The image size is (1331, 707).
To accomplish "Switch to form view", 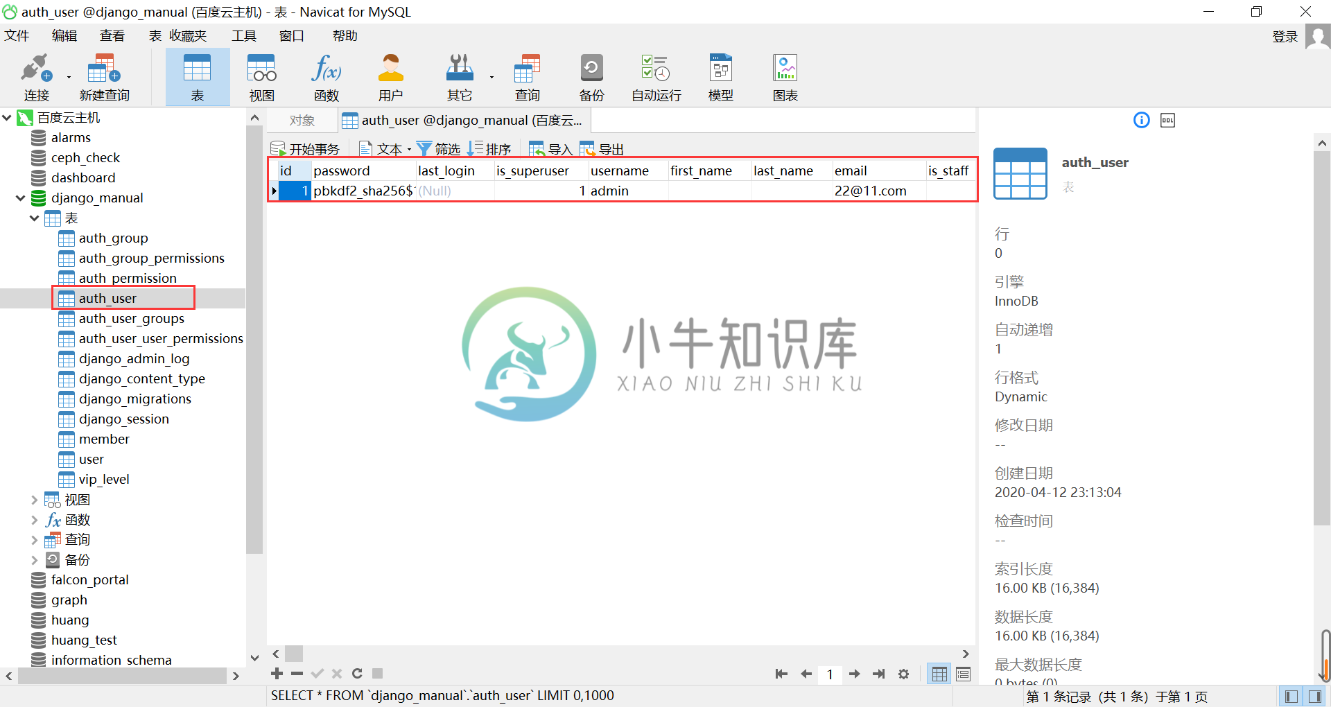I will click(x=963, y=674).
